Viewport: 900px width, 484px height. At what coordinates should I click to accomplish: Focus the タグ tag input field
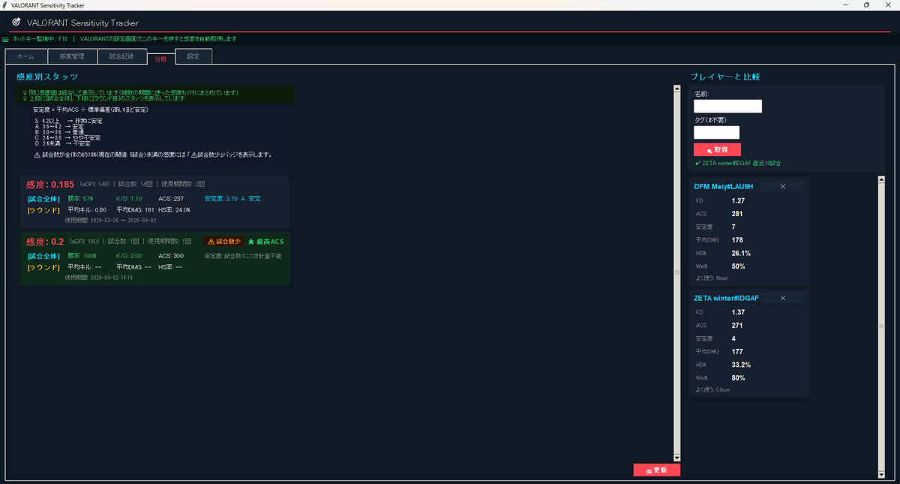point(716,132)
